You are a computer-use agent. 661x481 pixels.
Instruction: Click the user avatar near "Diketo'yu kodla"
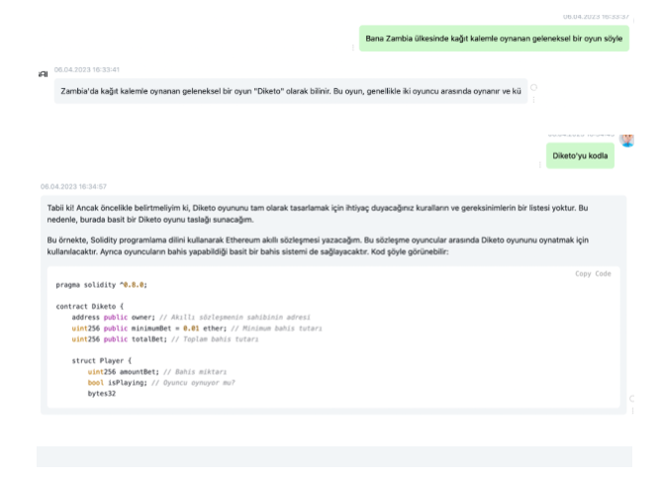626,139
